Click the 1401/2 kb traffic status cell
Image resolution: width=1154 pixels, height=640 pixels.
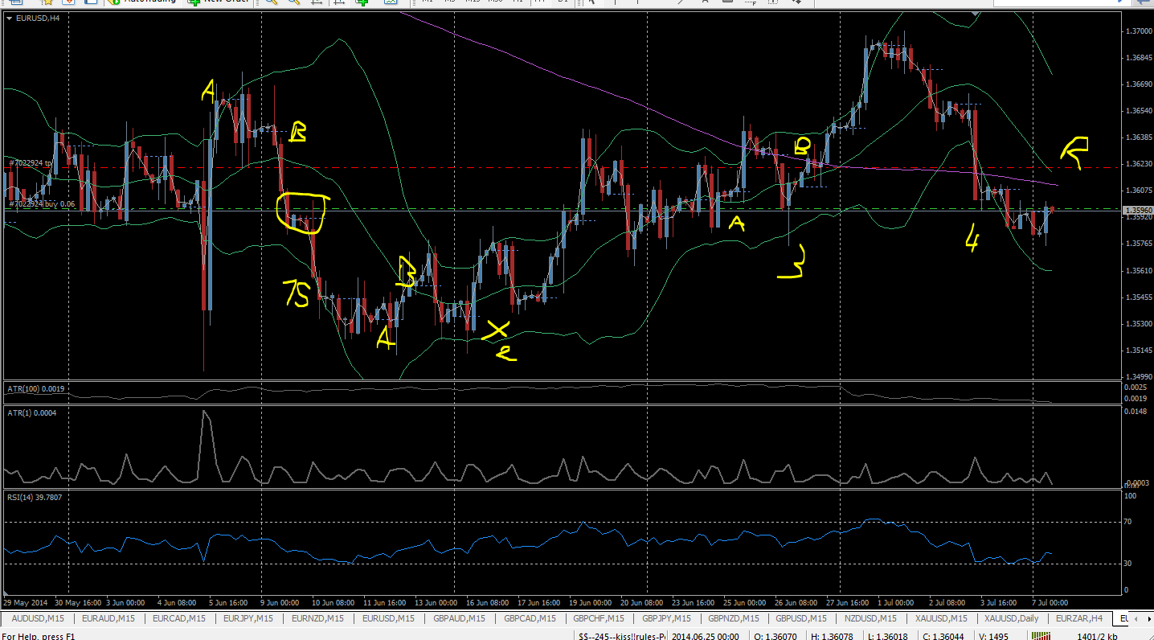tap(1095, 636)
